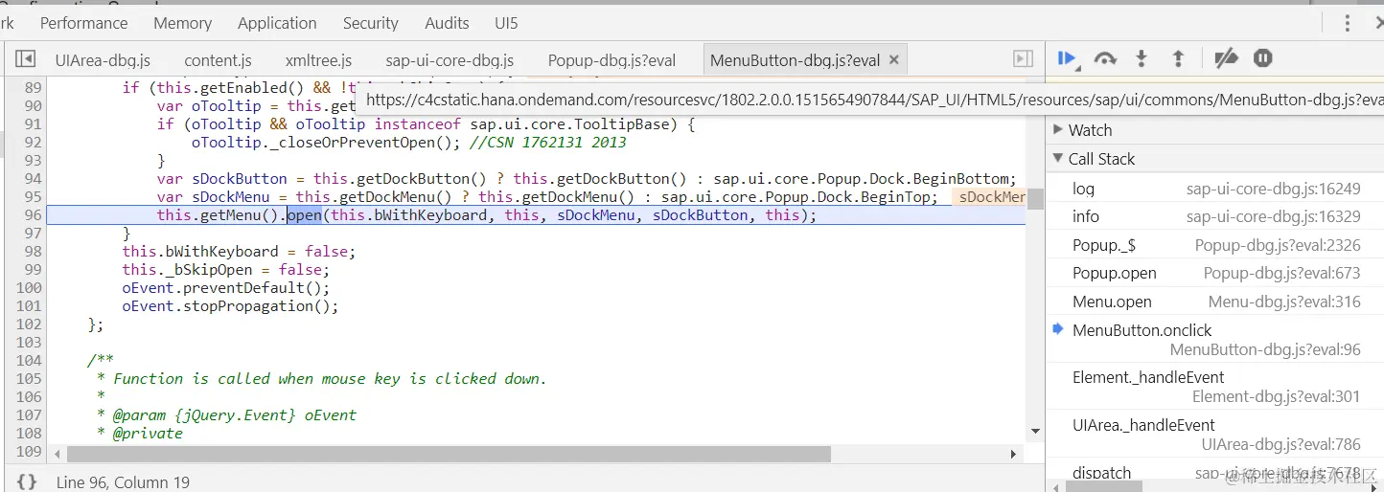1384x492 pixels.
Task: Switch to the Application tab
Action: (x=277, y=23)
